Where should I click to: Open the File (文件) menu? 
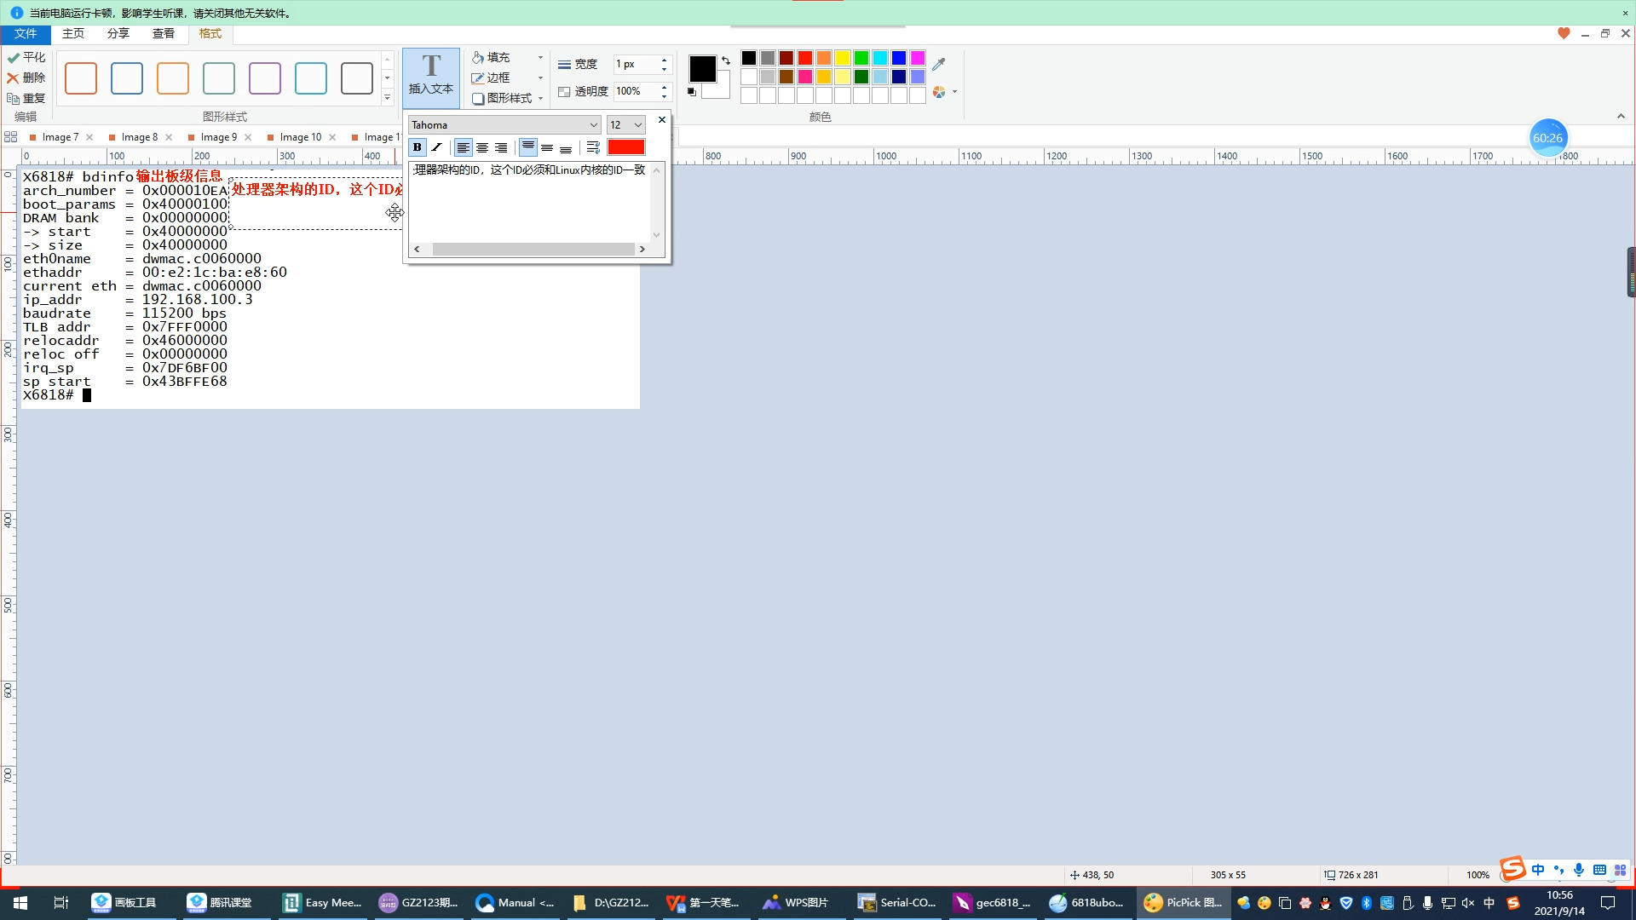point(26,34)
